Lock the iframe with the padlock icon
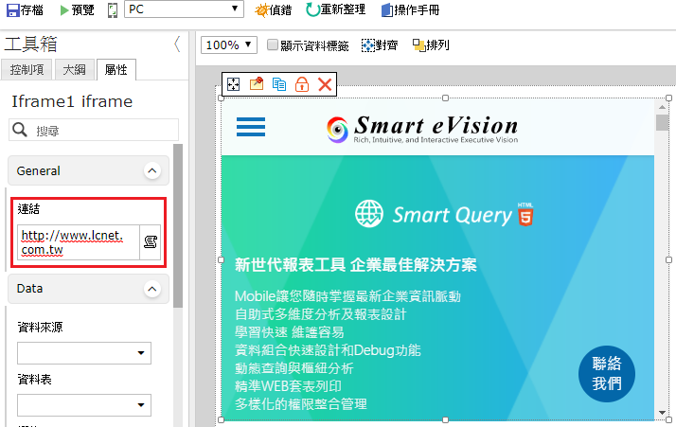Image resolution: width=676 pixels, height=427 pixels. tap(302, 84)
